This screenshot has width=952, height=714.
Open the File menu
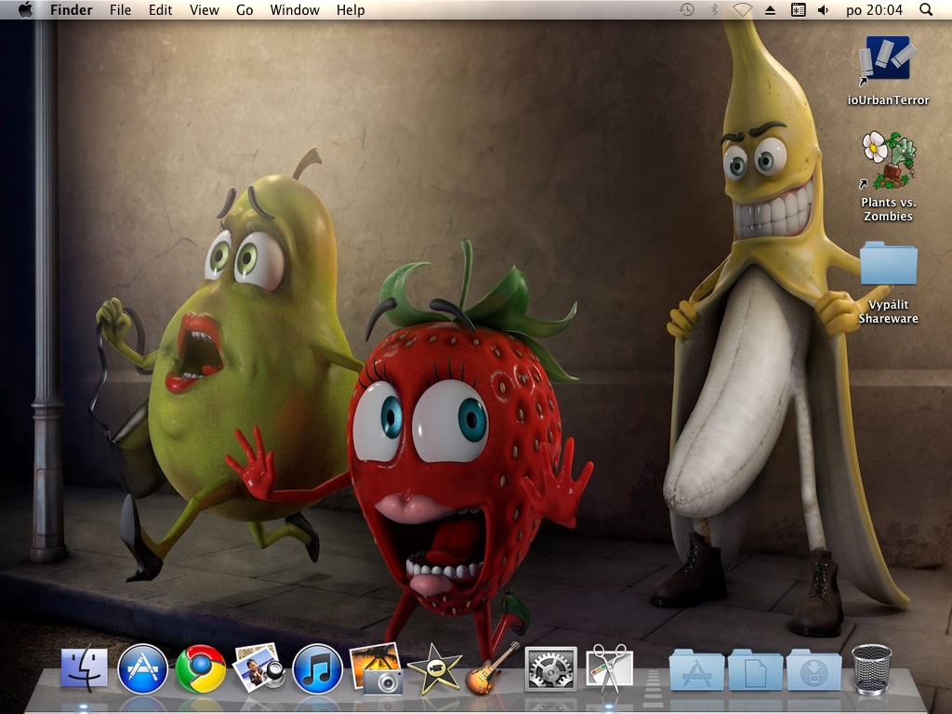click(x=120, y=9)
